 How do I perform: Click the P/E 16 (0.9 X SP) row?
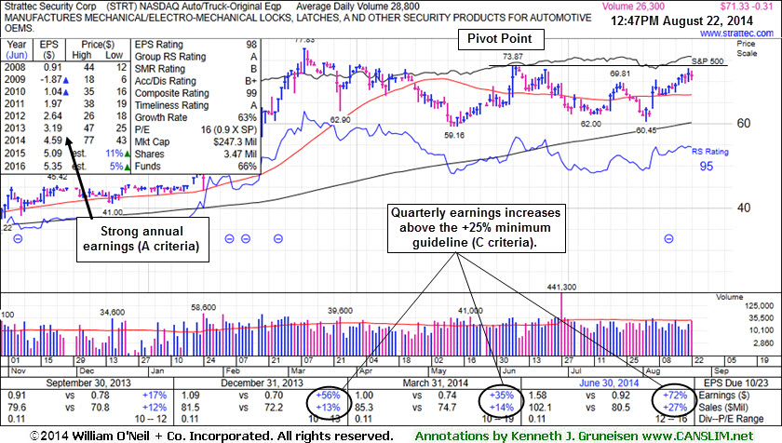195,129
